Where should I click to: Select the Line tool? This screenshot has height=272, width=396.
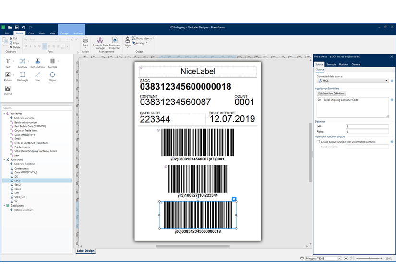[37, 77]
